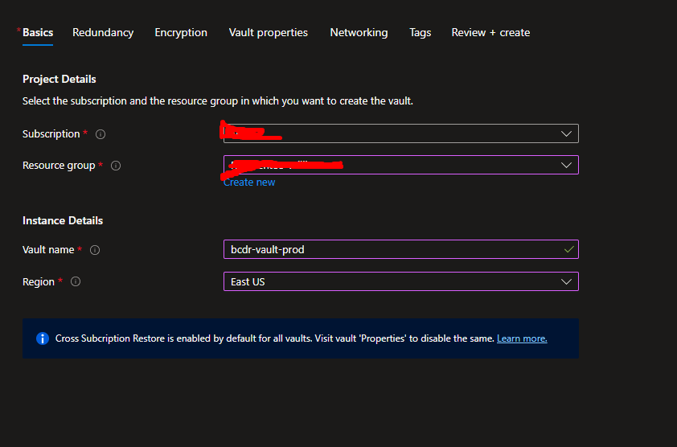
Task: Expand the Resource group dropdown
Action: (x=567, y=165)
